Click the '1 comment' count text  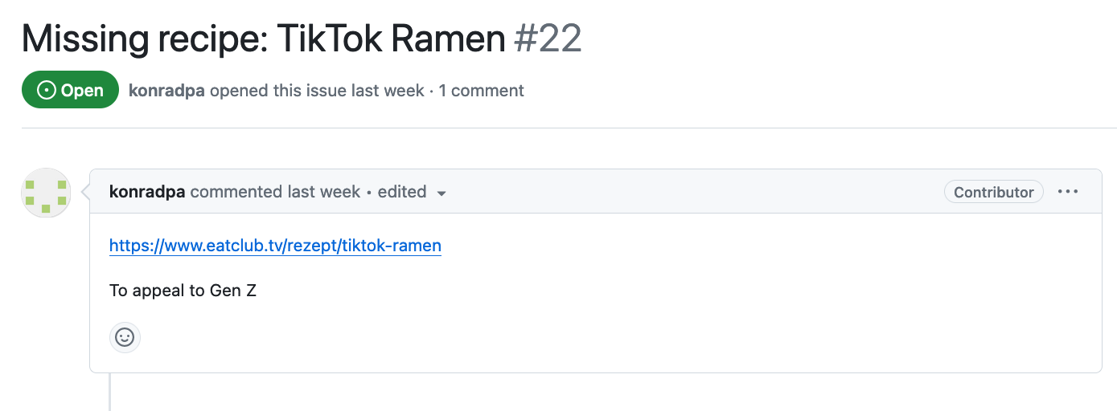[x=481, y=91]
